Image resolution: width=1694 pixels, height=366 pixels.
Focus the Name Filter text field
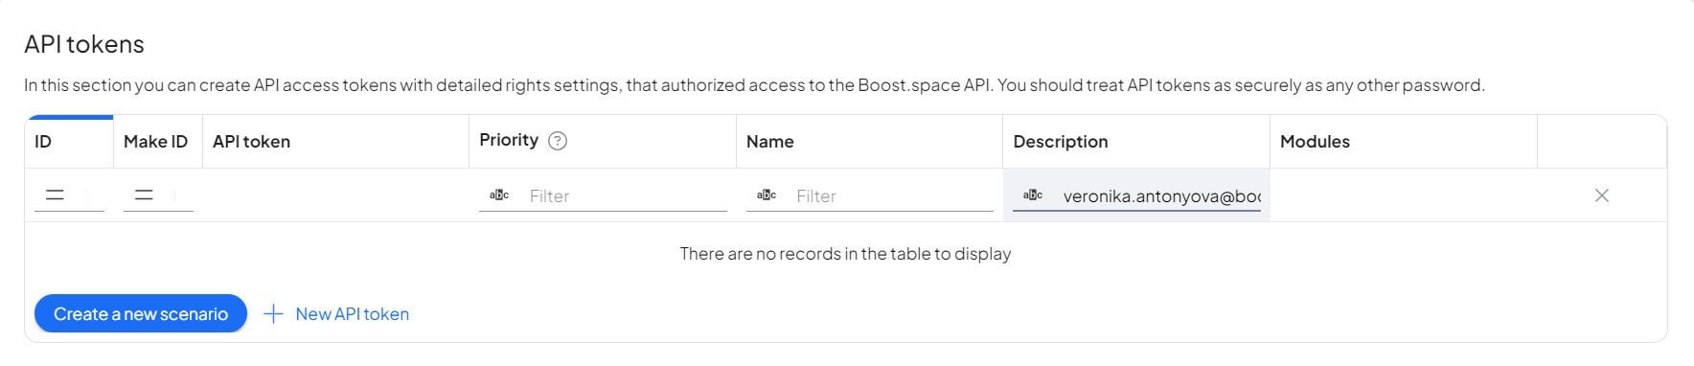894,195
